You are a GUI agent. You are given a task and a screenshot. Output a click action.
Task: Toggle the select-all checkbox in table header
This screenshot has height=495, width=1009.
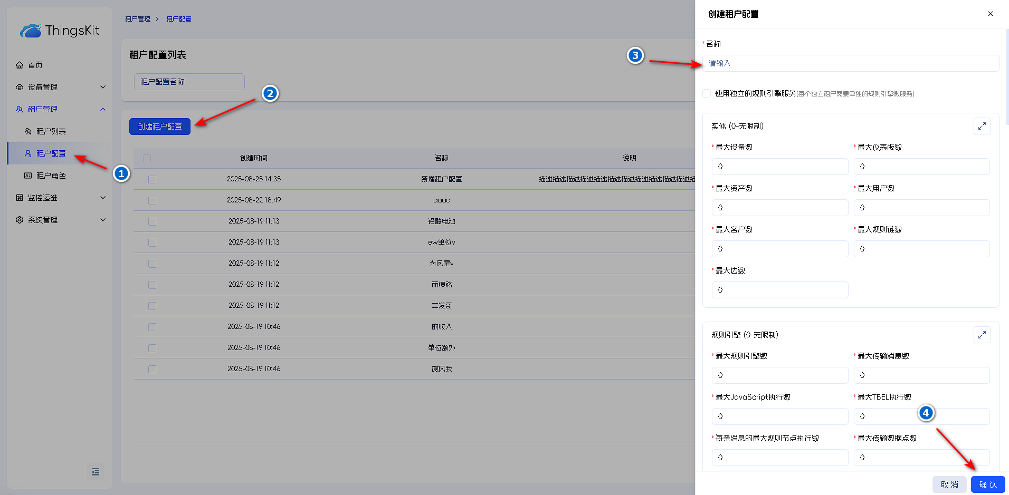point(147,158)
